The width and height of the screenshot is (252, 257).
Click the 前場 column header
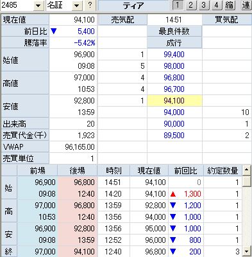tap(37, 171)
